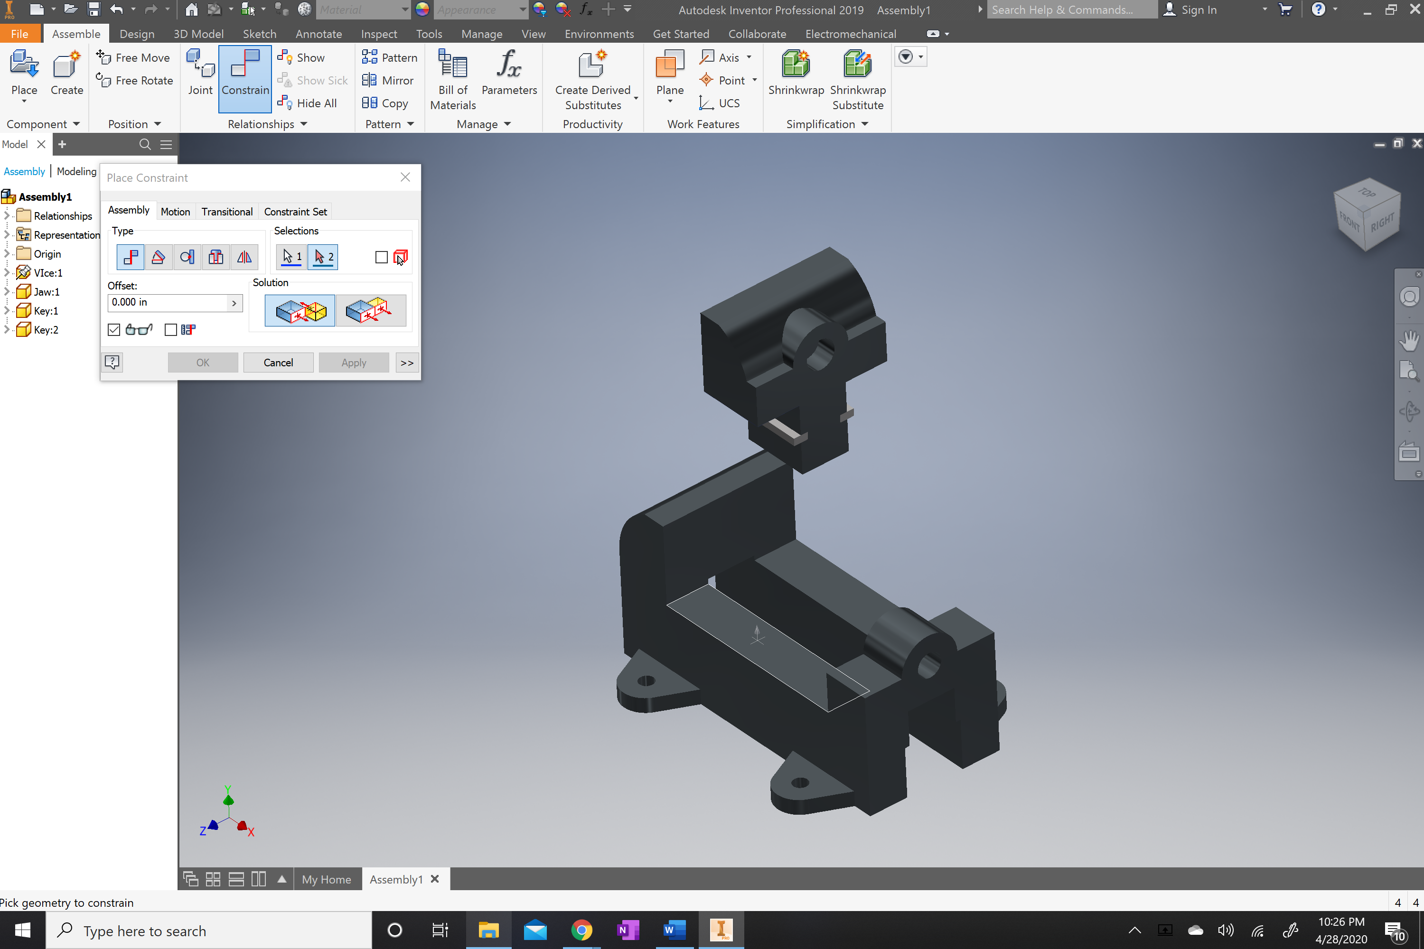
Task: Click the ViewCube RIGHT face
Action: click(x=1382, y=223)
